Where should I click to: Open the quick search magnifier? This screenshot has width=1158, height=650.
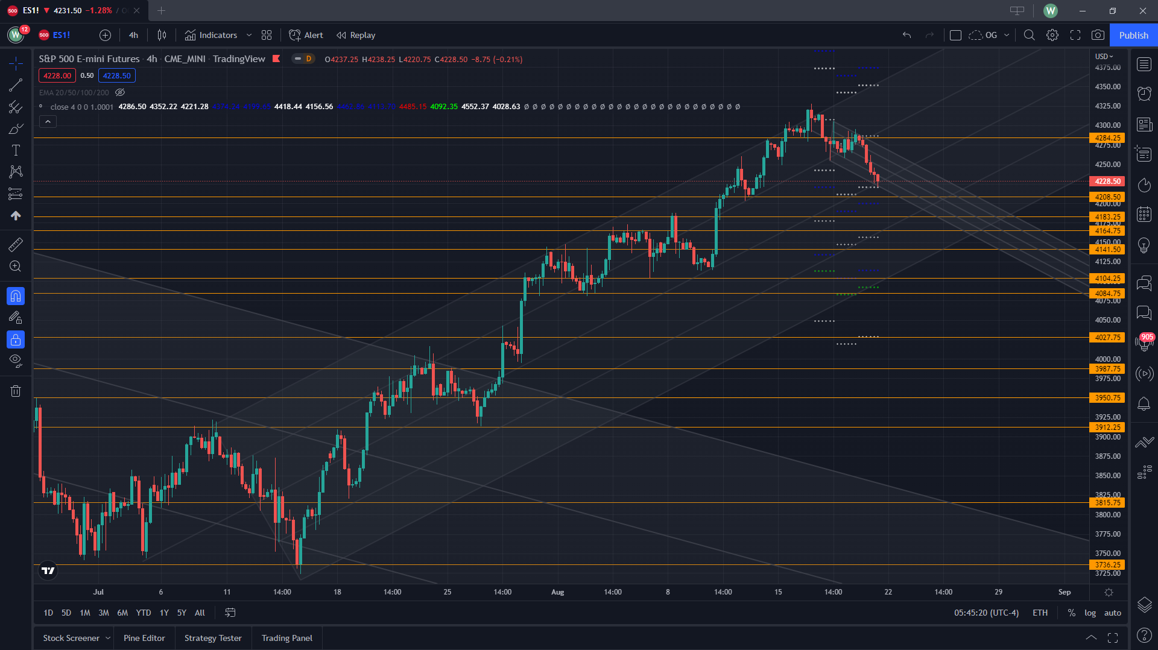[x=1030, y=35]
